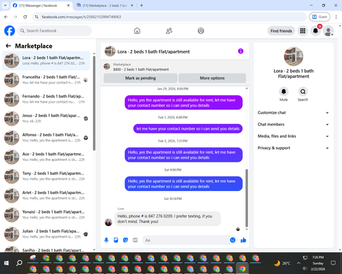Expand Media, files and links section
The width and height of the screenshot is (342, 274).
[293, 136]
